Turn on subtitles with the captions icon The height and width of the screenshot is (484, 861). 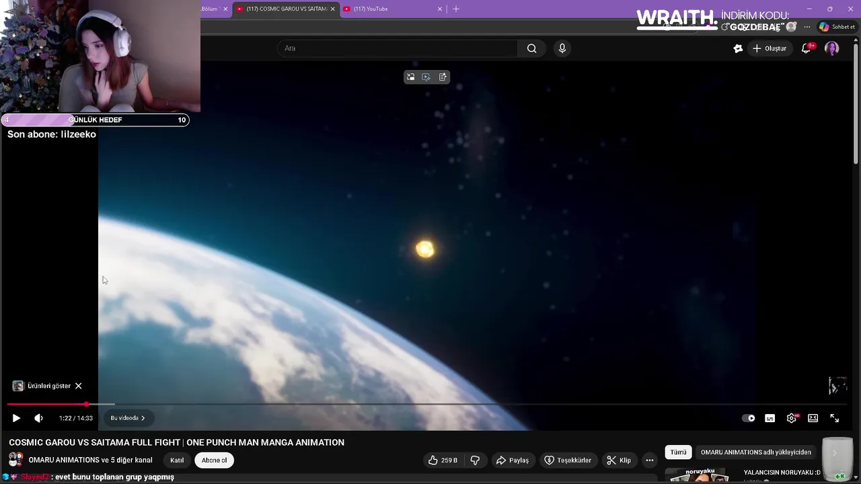coord(770,418)
